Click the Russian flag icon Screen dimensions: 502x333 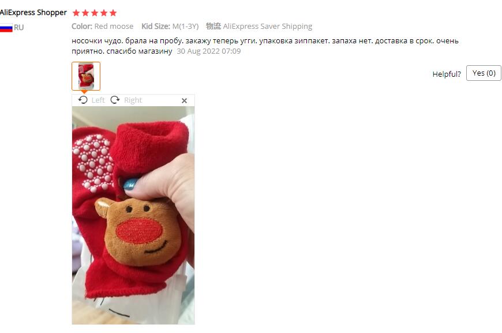point(6,28)
